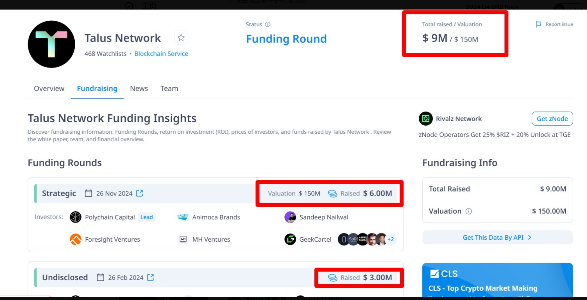Click the Get zNode button
Screen dimensions: 587x300
(x=552, y=119)
